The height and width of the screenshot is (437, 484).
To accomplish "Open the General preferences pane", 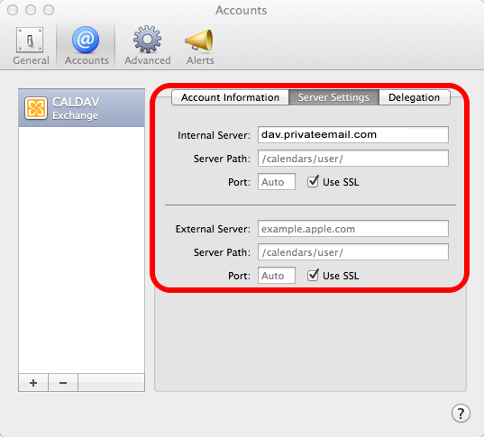I will tap(31, 46).
